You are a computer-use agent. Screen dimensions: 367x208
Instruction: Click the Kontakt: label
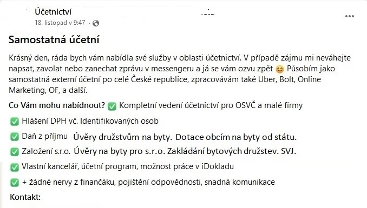25,197
